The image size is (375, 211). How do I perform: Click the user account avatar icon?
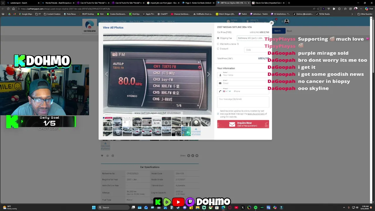tap(287, 21)
